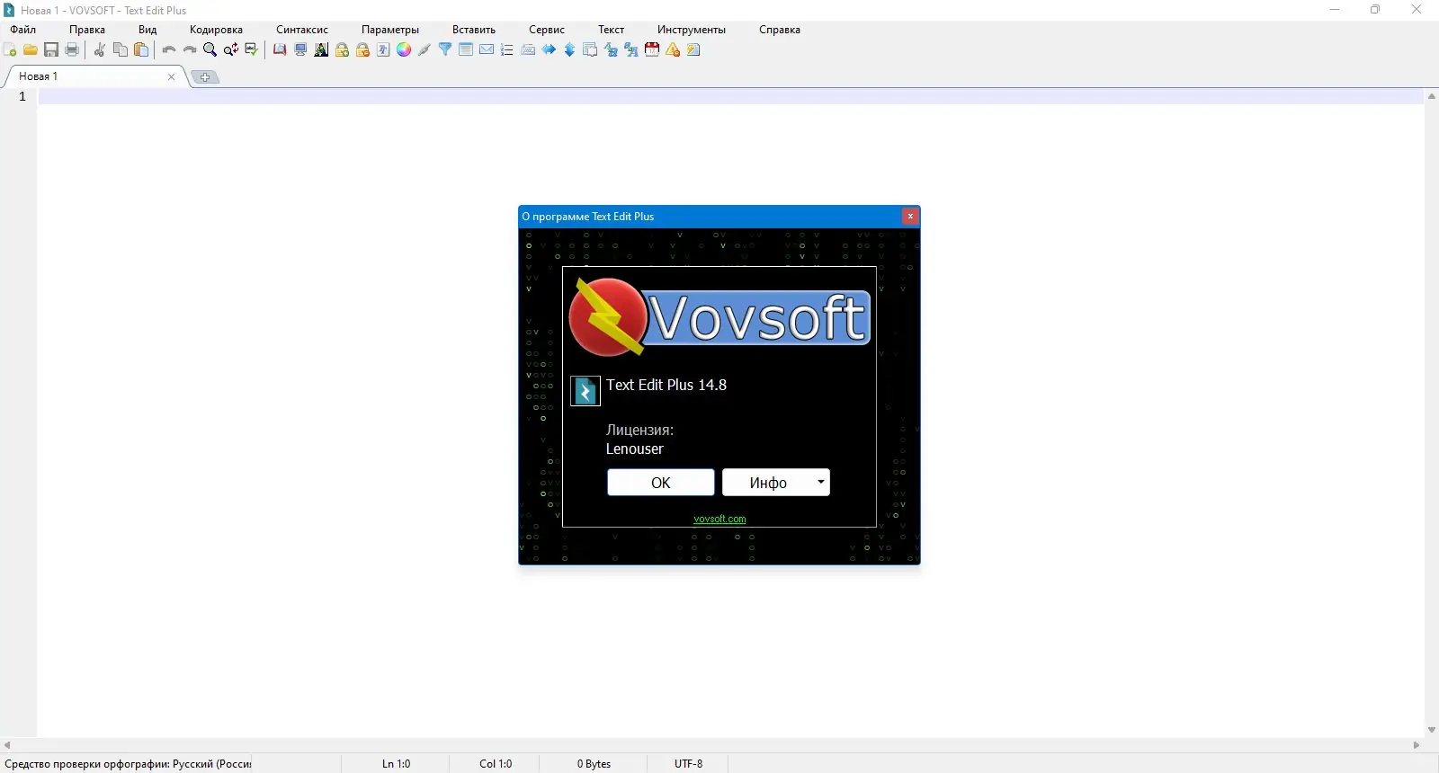This screenshot has width=1439, height=773.
Task: Save the document using the floppy icon
Action: coord(51,50)
